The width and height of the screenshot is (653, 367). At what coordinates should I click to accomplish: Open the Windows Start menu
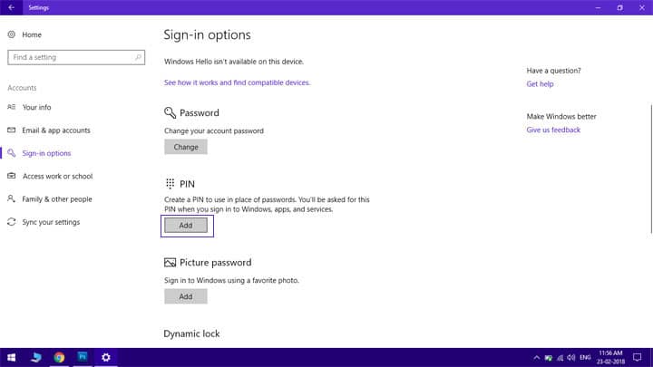(11, 357)
